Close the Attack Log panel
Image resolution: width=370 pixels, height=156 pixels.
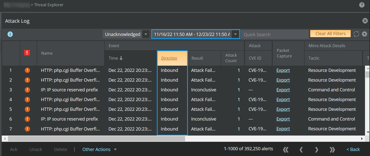(365, 21)
